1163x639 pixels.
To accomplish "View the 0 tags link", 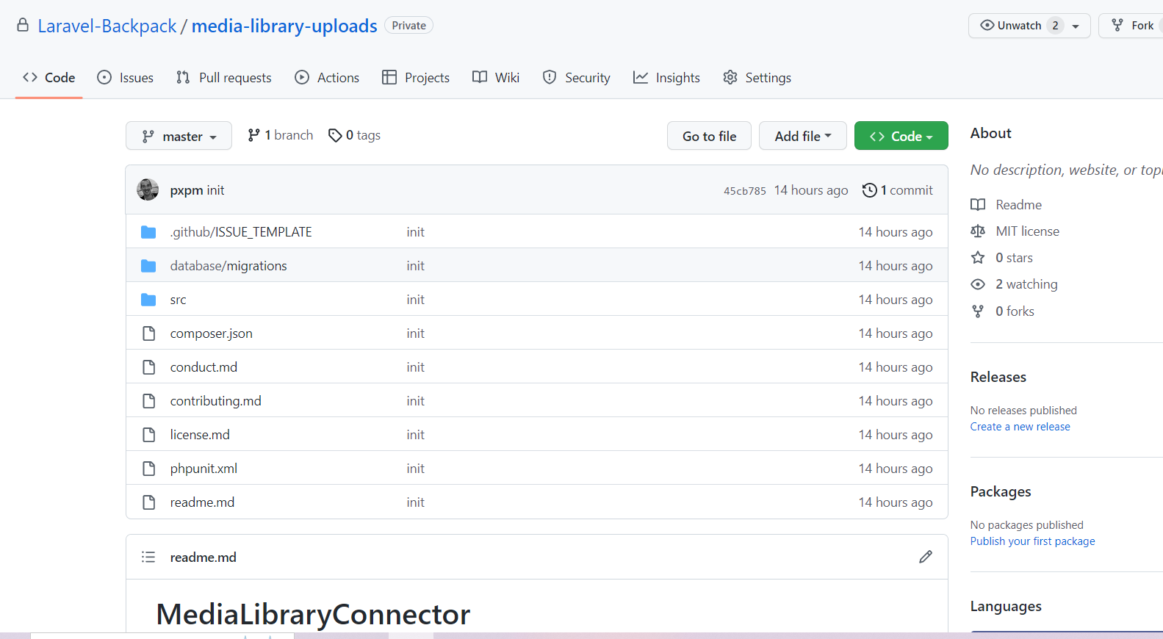I will pos(354,135).
